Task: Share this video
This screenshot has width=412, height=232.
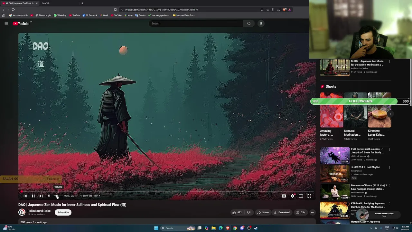Action: click(263, 212)
